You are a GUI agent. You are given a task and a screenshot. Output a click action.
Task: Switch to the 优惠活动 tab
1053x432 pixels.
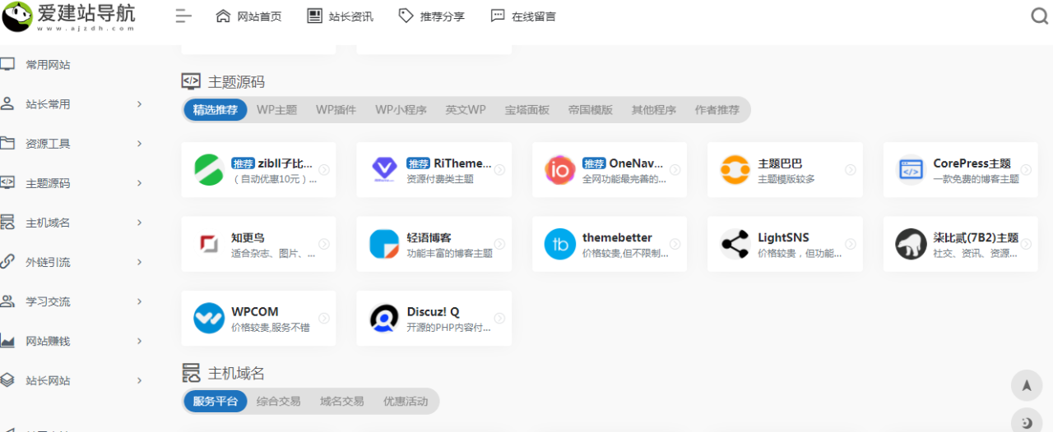pyautogui.click(x=406, y=402)
